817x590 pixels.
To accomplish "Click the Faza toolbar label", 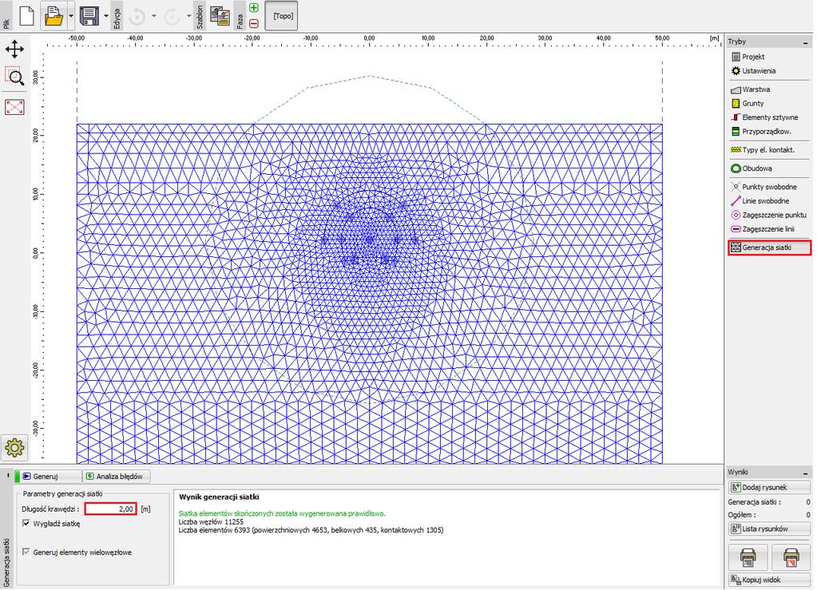I will tap(240, 21).
